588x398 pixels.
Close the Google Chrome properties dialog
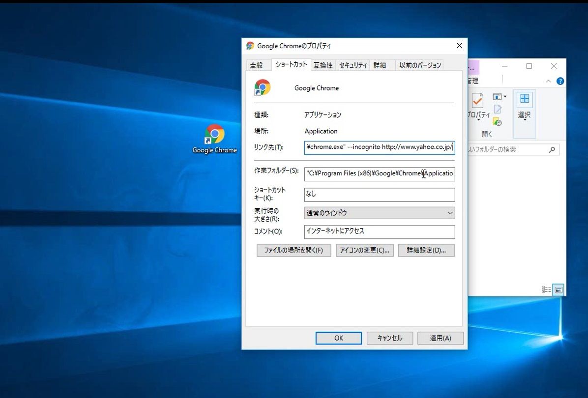point(459,45)
